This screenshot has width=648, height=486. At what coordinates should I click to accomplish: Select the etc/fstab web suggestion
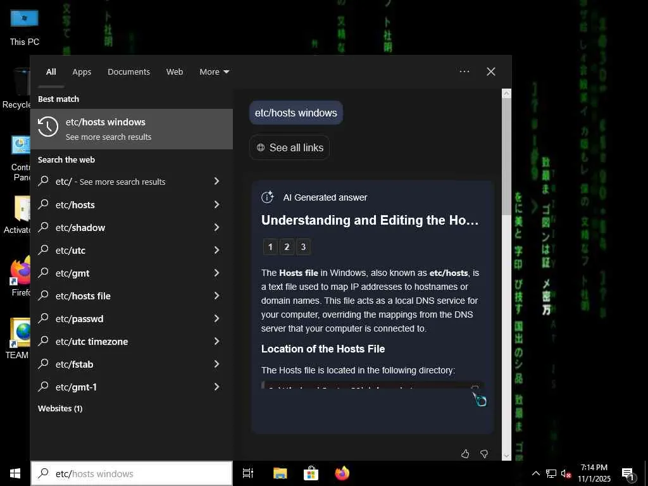point(132,364)
